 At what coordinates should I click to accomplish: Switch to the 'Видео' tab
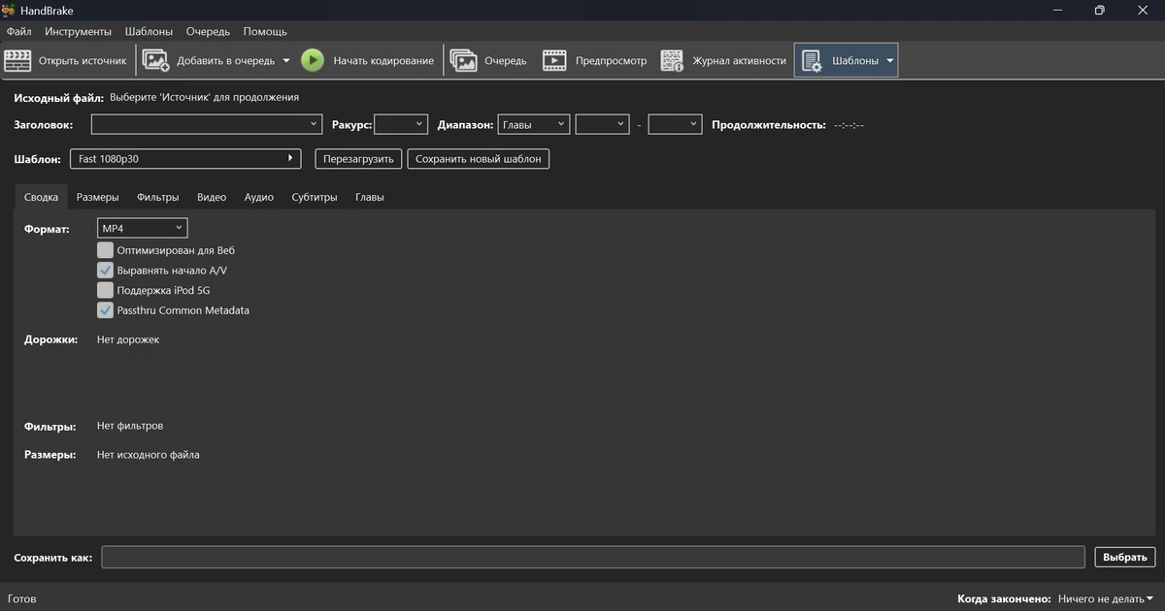pos(212,197)
